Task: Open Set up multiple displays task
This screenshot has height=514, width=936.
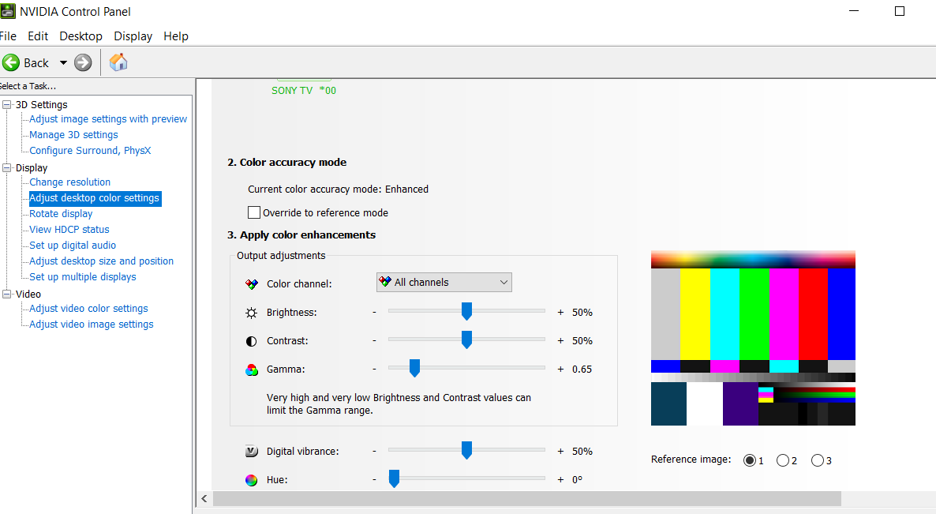Action: tap(82, 277)
